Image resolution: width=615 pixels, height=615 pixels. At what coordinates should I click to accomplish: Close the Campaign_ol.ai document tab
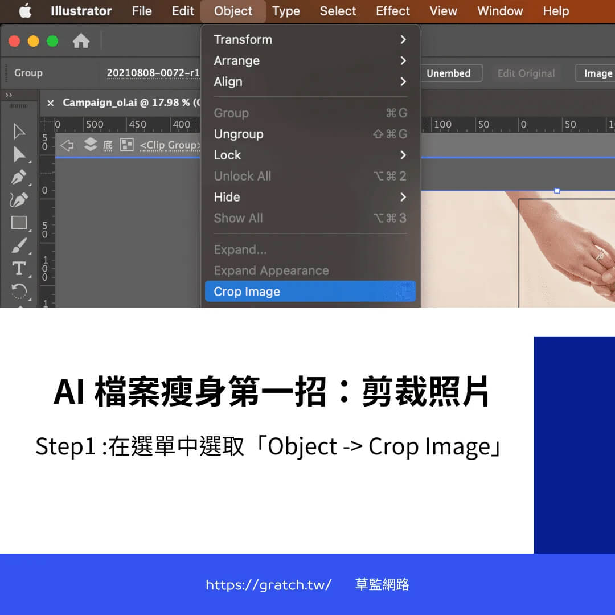tap(51, 103)
